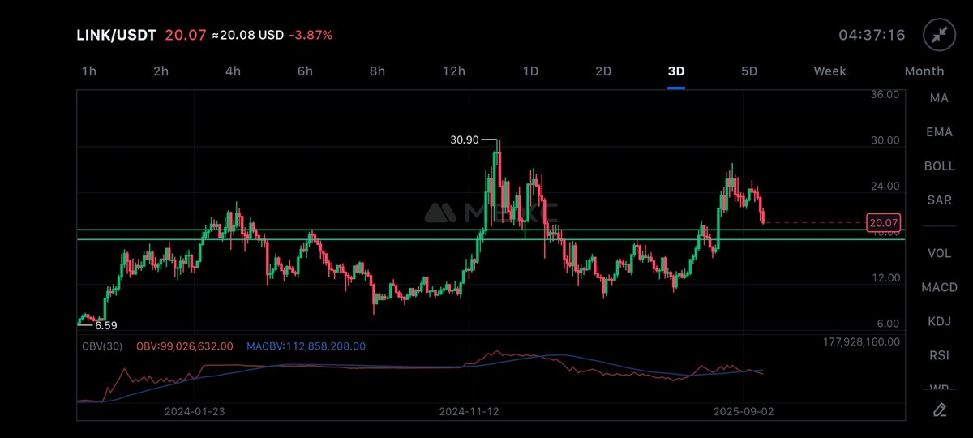Switch to 1h timeframe
The image size is (973, 438).
tap(89, 71)
